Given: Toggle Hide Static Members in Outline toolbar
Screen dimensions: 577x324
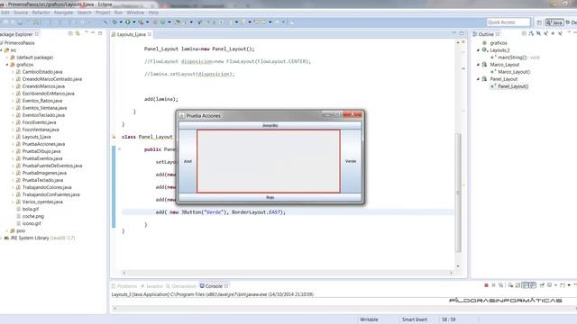Looking at the screenshot, I should click(x=545, y=33).
